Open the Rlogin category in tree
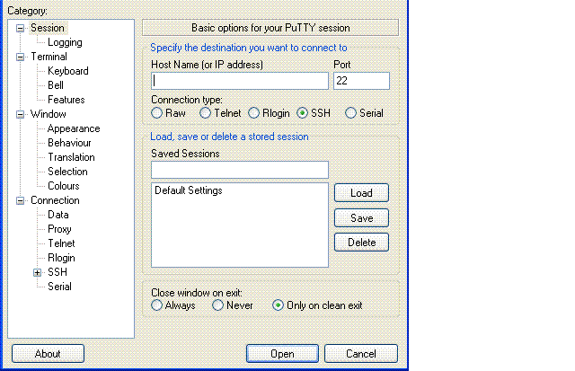 pyautogui.click(x=61, y=258)
